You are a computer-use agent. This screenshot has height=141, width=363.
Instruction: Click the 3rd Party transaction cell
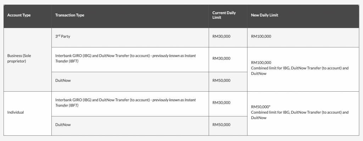click(130, 38)
